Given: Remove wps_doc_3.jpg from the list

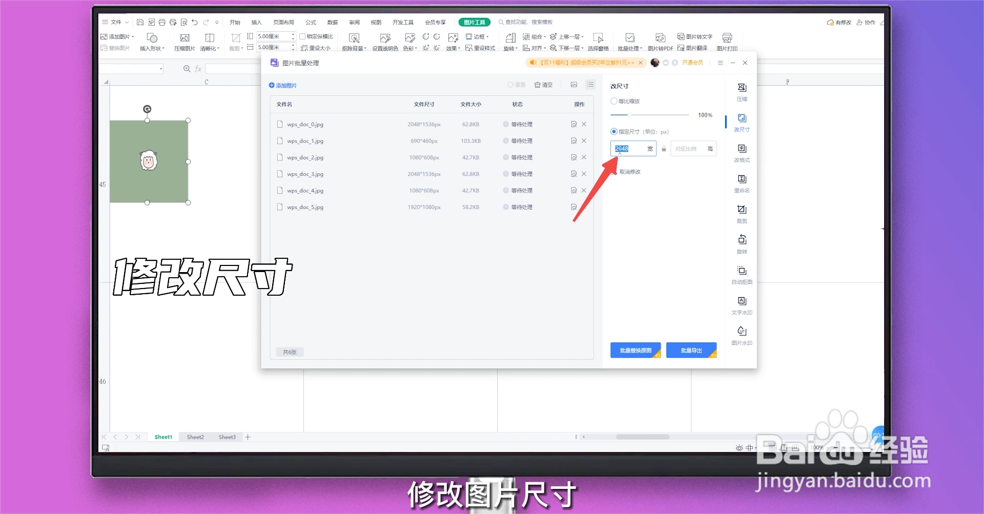Looking at the screenshot, I should (x=584, y=174).
